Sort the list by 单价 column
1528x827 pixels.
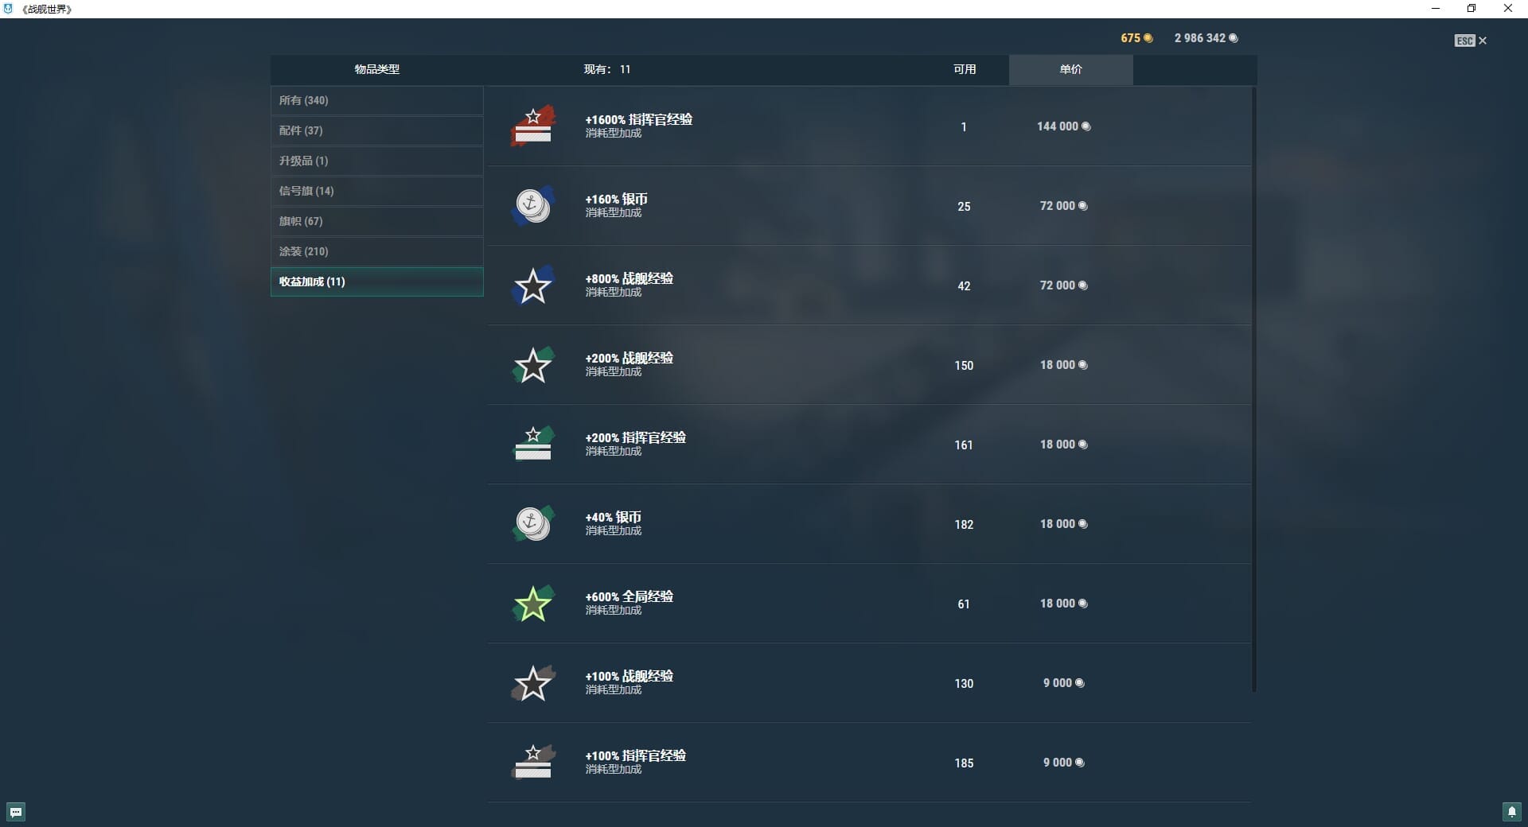[x=1070, y=69]
